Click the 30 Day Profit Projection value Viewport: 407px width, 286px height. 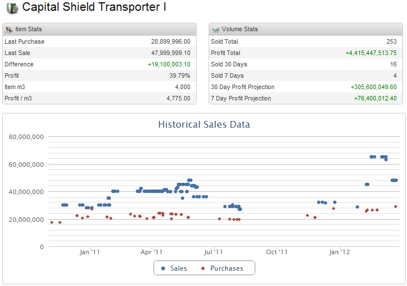[373, 87]
